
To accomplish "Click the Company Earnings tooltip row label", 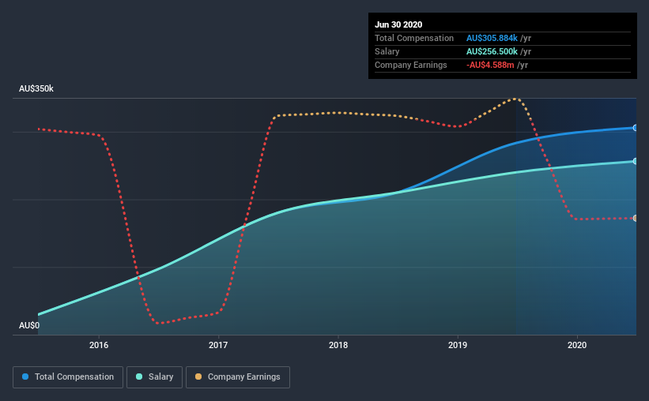I will (410, 66).
